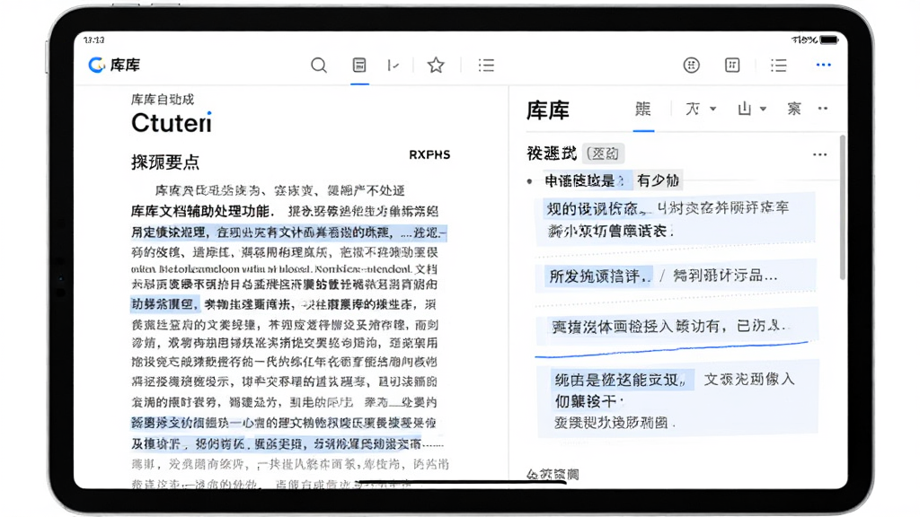This screenshot has width=920, height=517.
Task: Click the small subtitle above Ctuteri
Action: pyautogui.click(x=163, y=99)
